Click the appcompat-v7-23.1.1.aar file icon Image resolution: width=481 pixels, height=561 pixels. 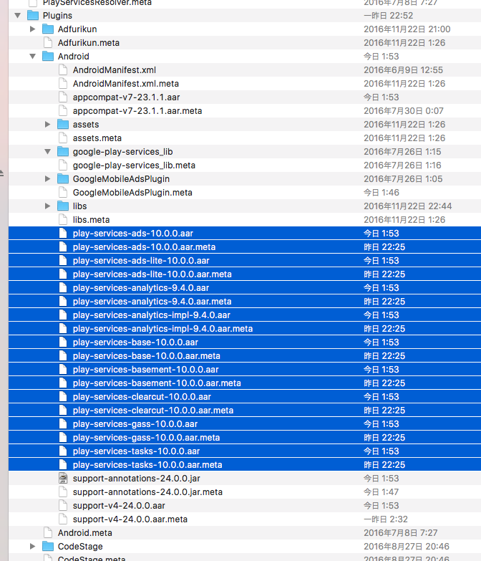(63, 97)
